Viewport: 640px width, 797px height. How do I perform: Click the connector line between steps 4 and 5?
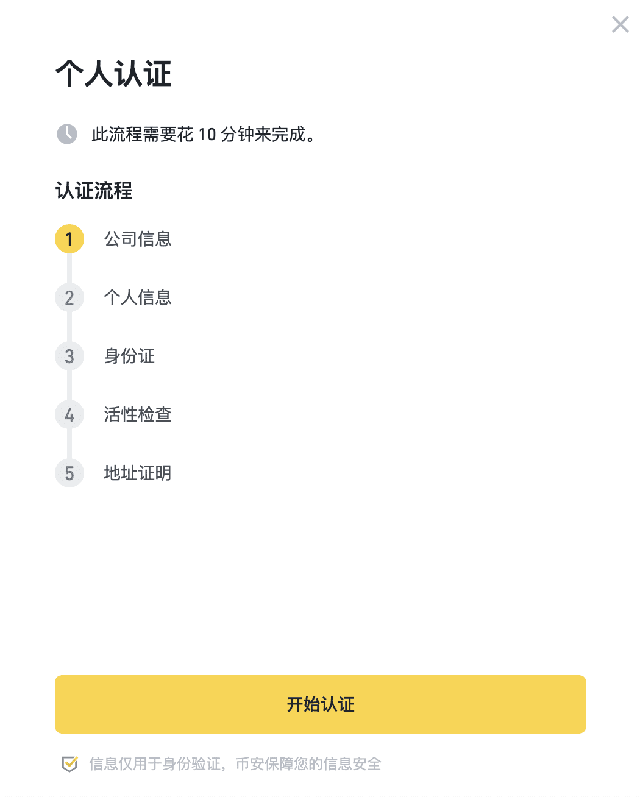coord(69,444)
